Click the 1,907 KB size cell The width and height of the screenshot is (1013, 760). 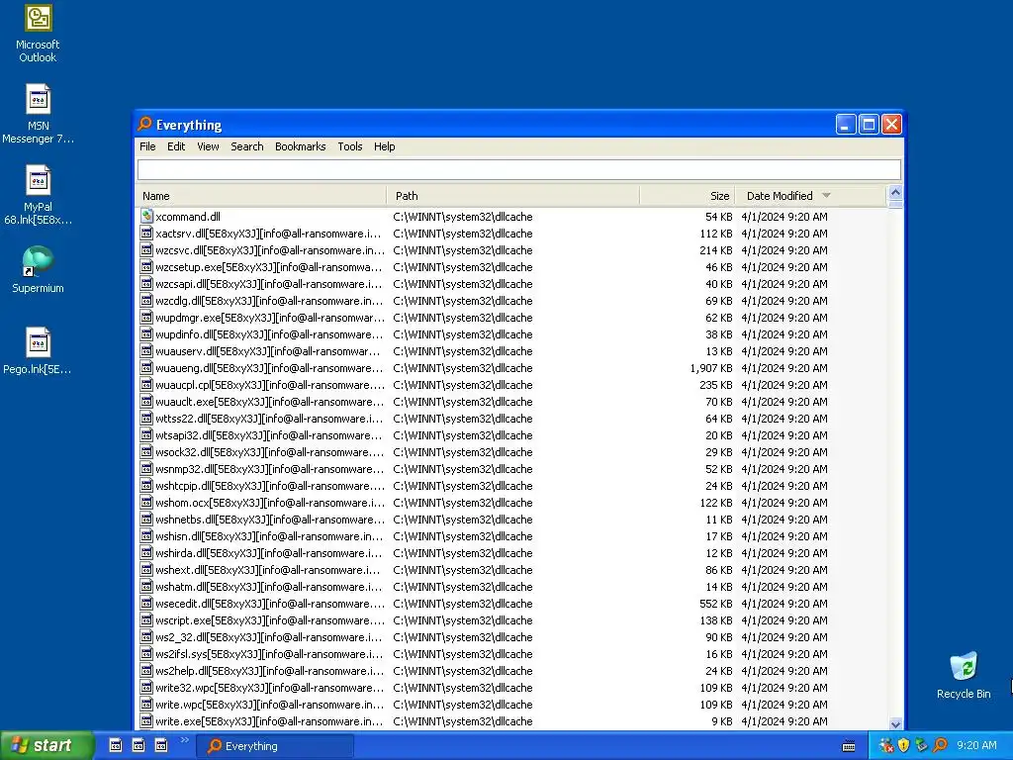tap(710, 368)
